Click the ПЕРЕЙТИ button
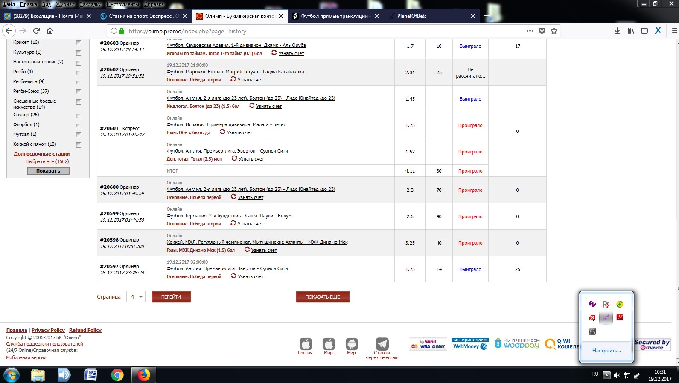 pos(171,297)
